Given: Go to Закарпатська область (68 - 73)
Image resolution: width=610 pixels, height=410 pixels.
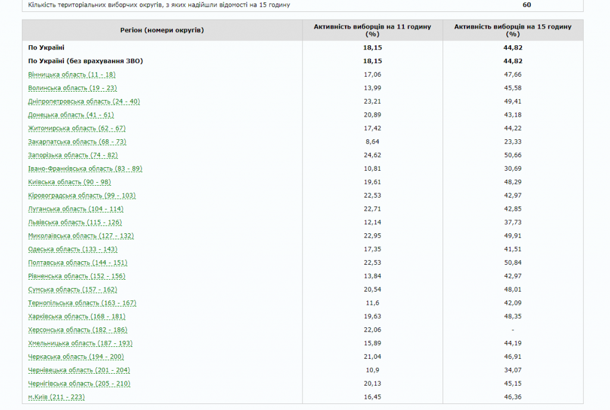Looking at the screenshot, I should pos(77,142).
